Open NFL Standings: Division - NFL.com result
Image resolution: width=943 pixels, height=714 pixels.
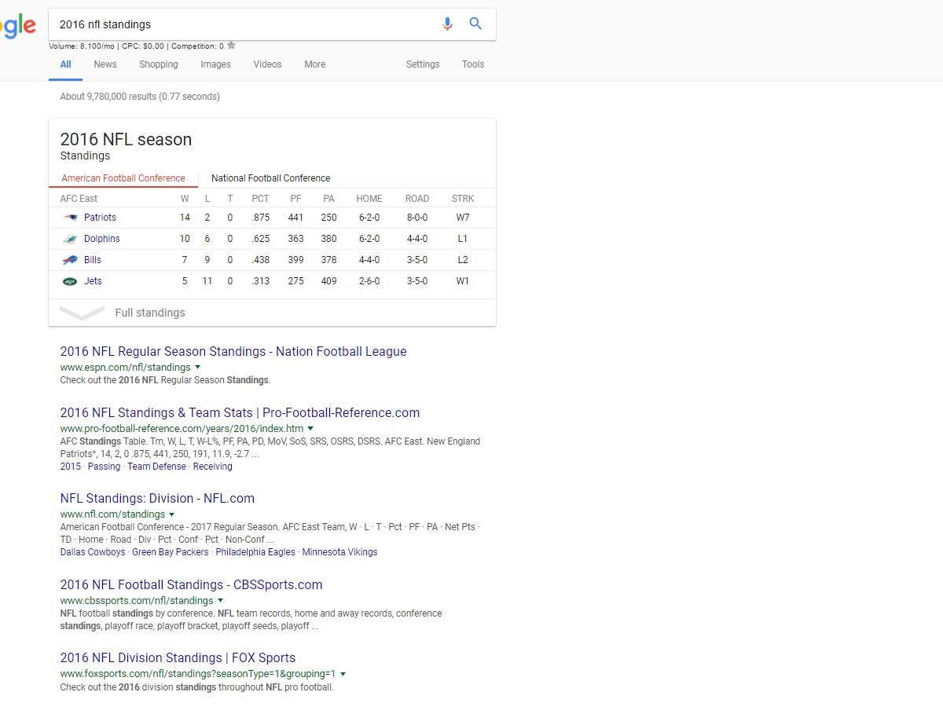click(x=157, y=499)
